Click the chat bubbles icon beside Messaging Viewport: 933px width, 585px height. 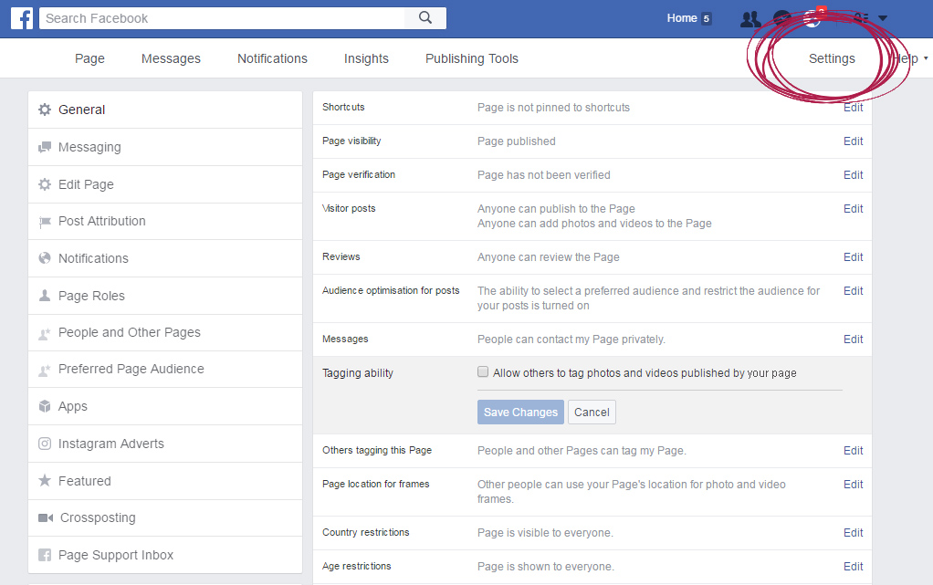[45, 147]
